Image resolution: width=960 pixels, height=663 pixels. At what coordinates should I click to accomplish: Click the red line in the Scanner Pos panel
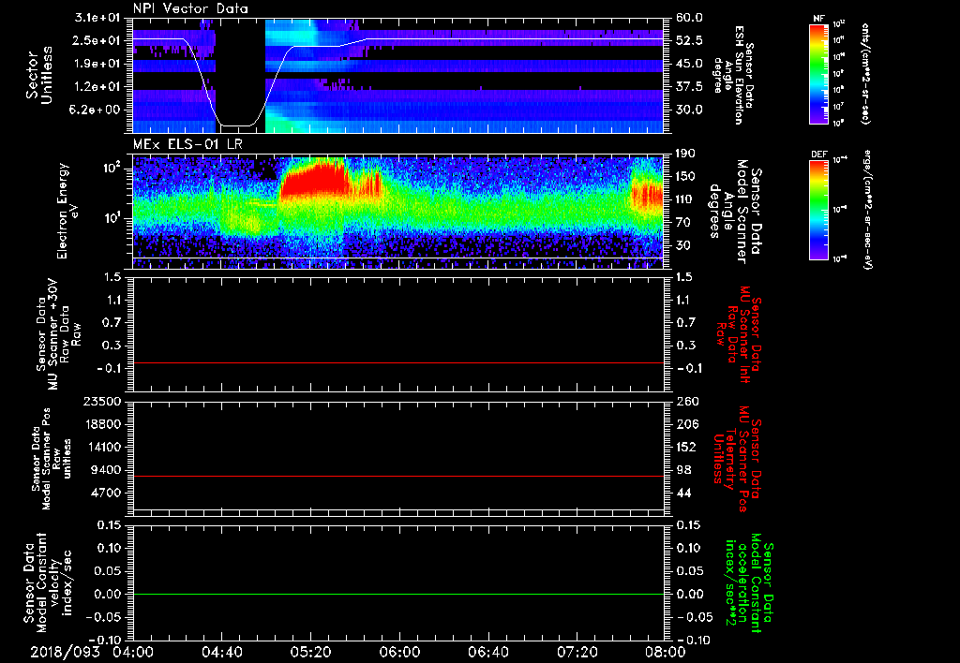[397, 476]
